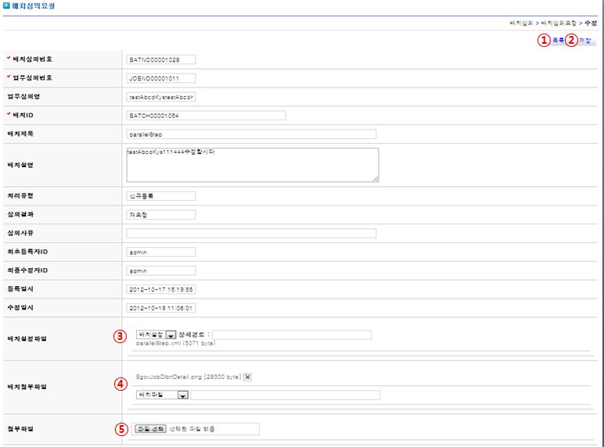Click inside the 배치설명 text area
Viewport: 604px width, 447px height.
pos(252,165)
